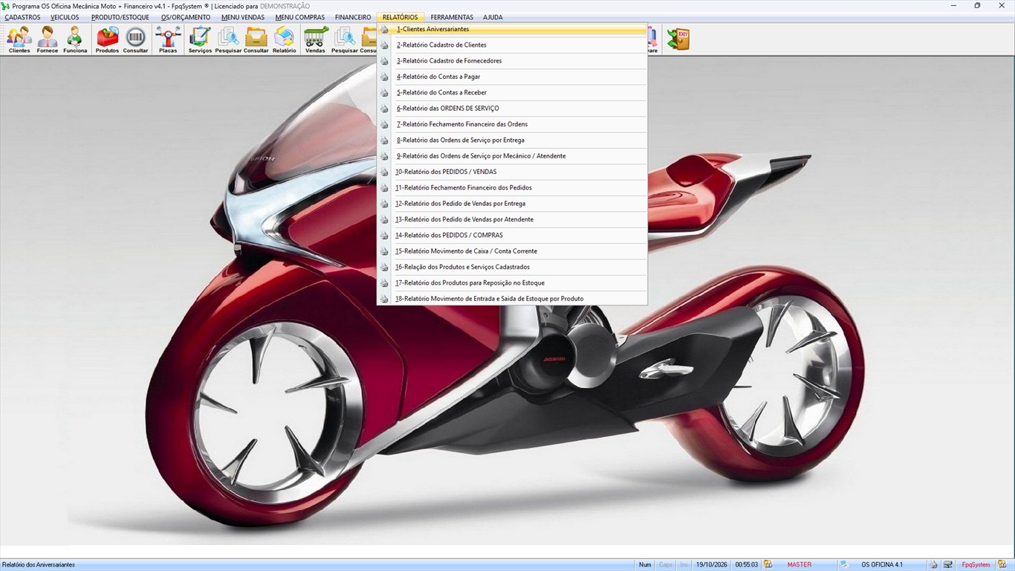Open the FINANCEIRO menu
This screenshot has height=571, width=1015.
pyautogui.click(x=353, y=17)
